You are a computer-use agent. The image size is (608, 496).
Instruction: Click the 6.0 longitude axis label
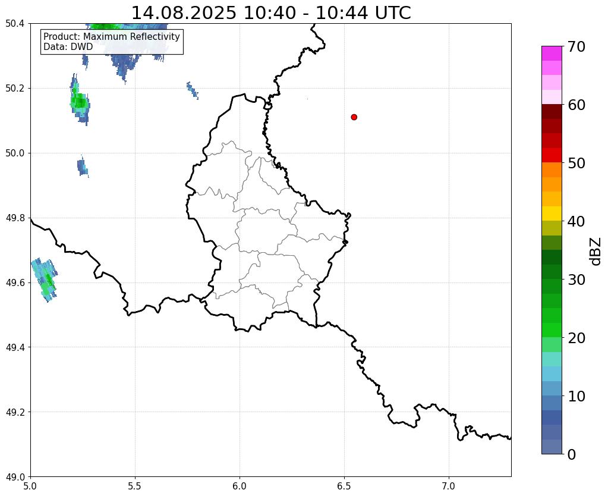pos(240,486)
